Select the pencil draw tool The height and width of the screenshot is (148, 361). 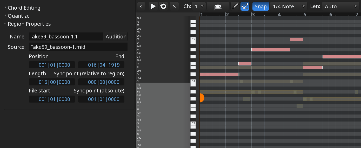(x=235, y=6)
